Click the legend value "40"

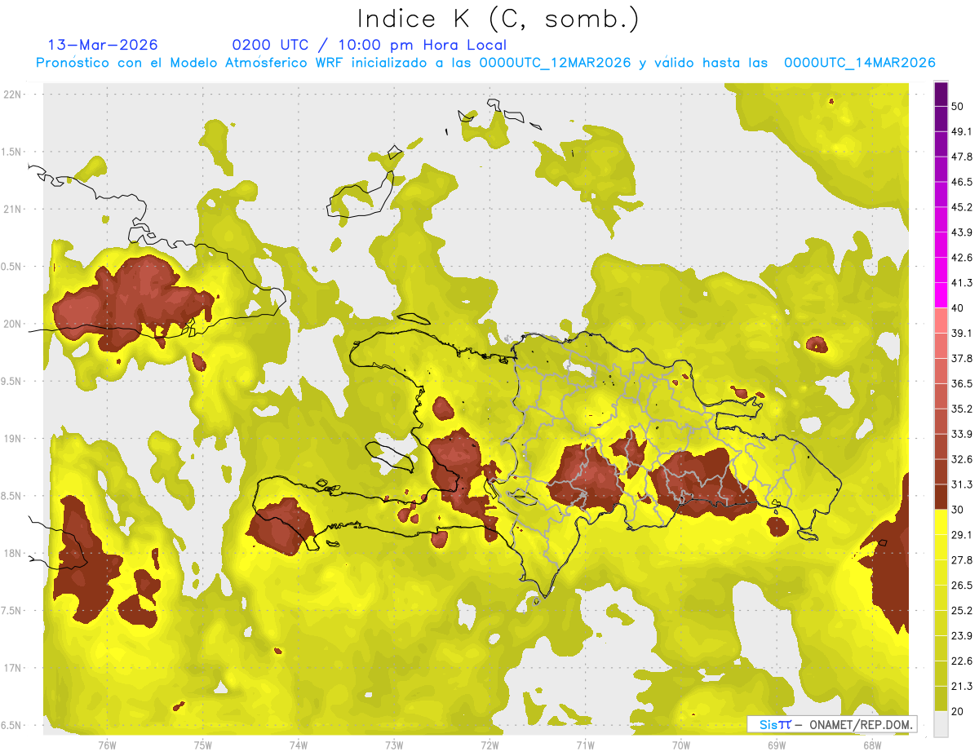coord(959,308)
